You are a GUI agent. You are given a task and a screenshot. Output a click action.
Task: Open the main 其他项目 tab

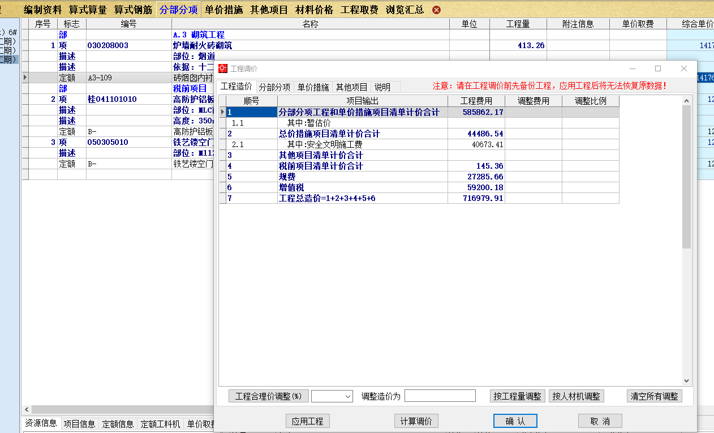click(x=269, y=10)
